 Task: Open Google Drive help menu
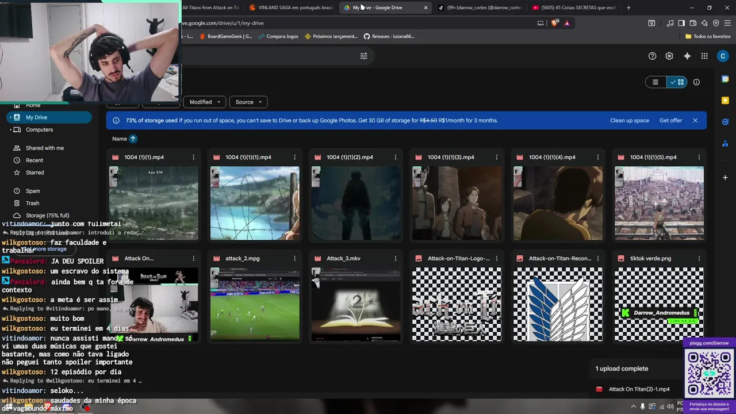click(652, 56)
